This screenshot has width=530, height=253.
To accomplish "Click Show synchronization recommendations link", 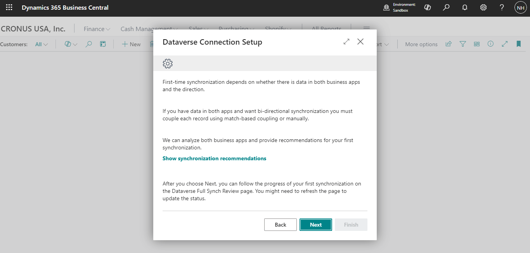I will 214,158.
